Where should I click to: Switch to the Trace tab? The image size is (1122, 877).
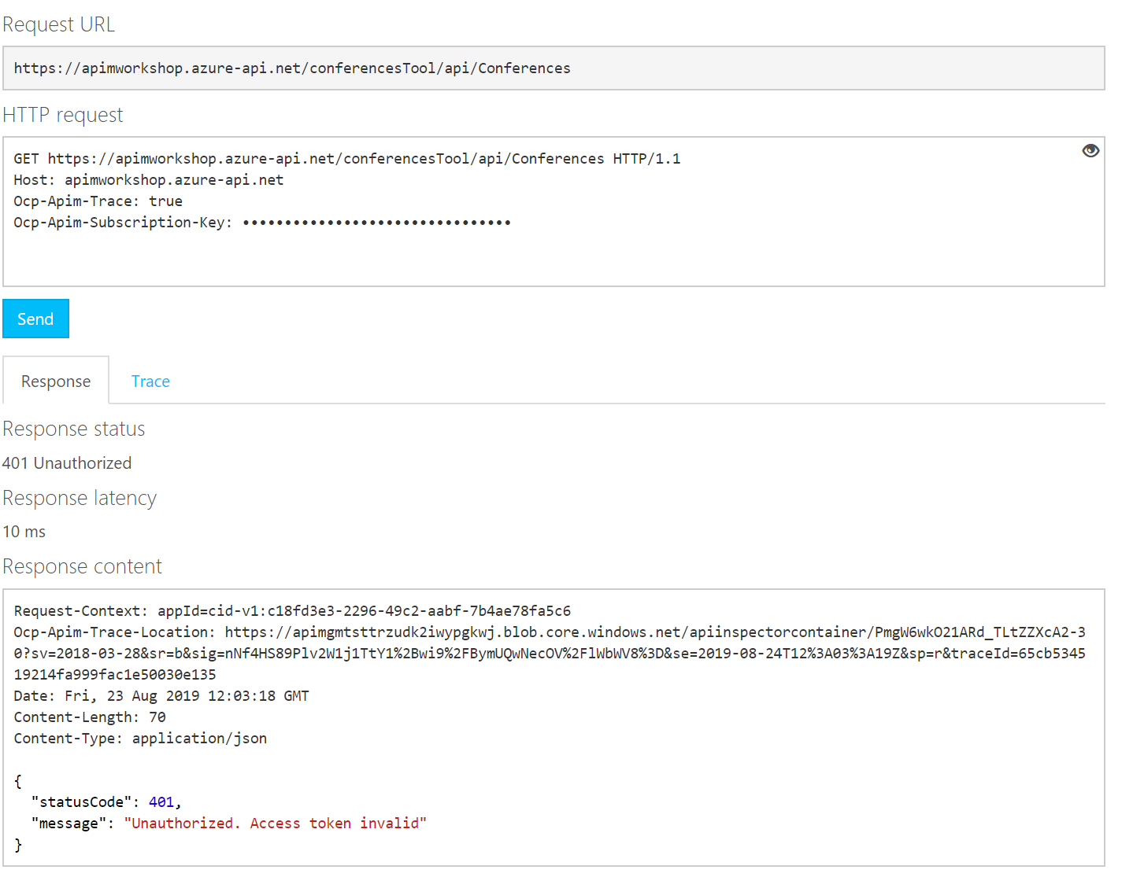(150, 381)
